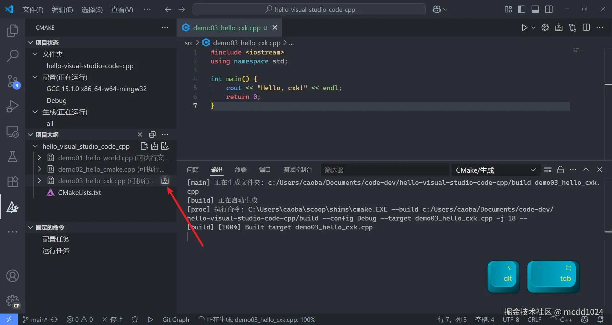Open the Accounts menu in the activity bar
This screenshot has width=612, height=325.
(x=12, y=276)
